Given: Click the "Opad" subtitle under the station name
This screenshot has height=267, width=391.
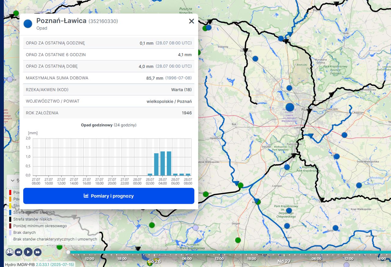Looking at the screenshot, I should click(x=42, y=28).
